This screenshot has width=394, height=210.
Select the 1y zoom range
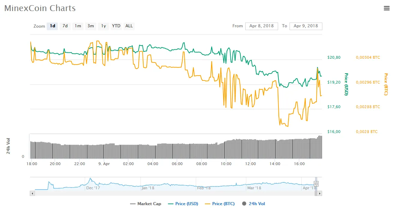click(103, 26)
